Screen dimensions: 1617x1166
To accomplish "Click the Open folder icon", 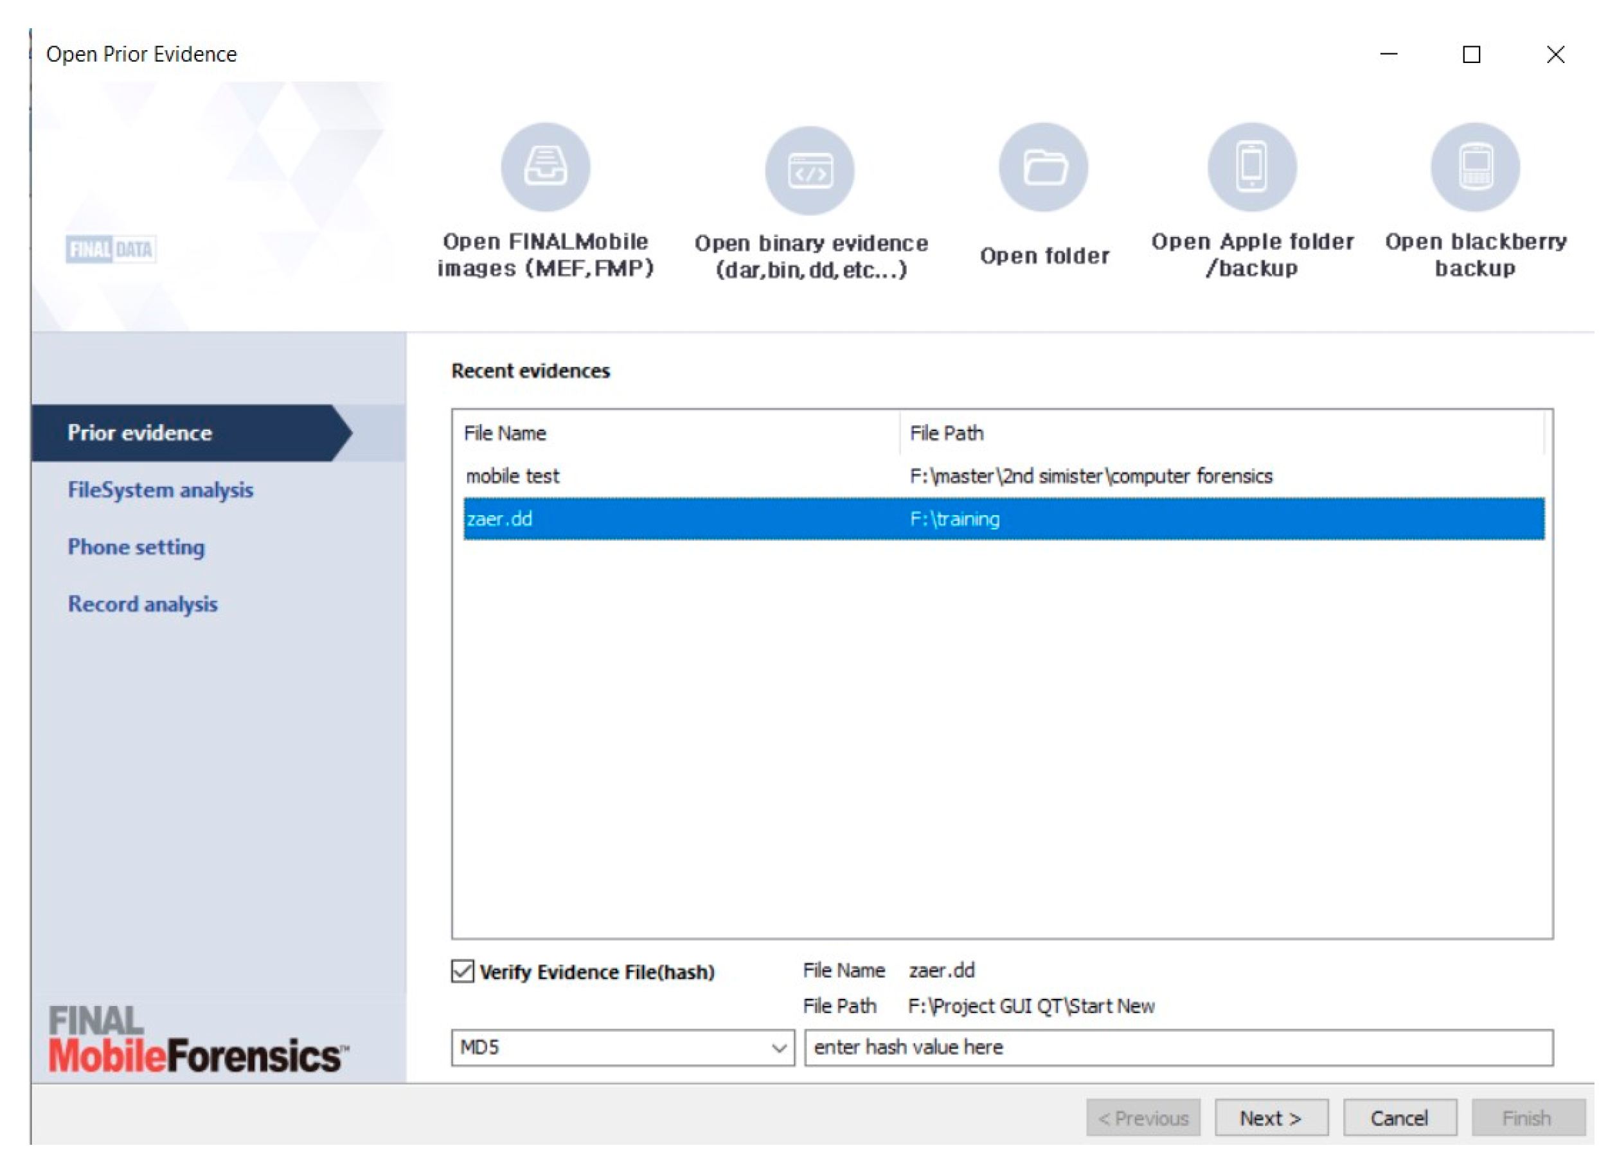I will 1043,168.
